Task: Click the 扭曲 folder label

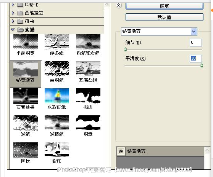Action: click(x=29, y=21)
